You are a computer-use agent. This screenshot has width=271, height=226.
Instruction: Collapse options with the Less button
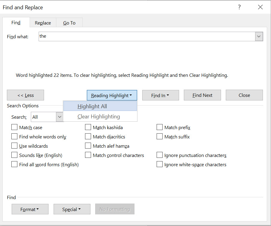(x=25, y=95)
